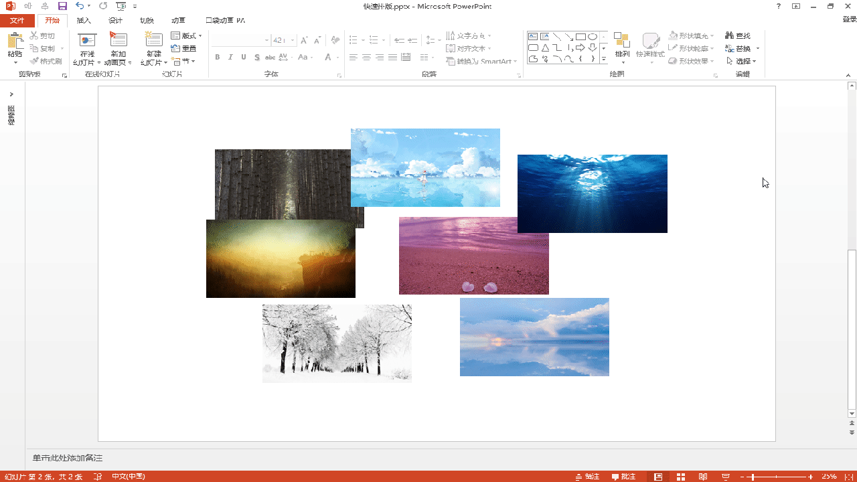Open the Paste (粘贴) button
Viewport: 857px width, 482px height.
15,49
